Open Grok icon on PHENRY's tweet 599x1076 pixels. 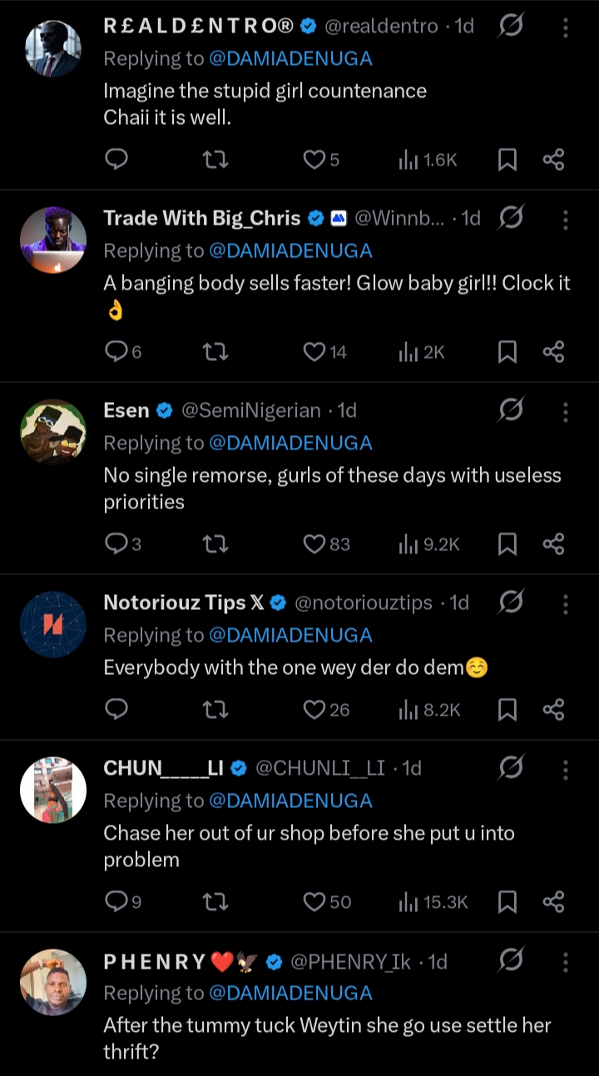[x=511, y=961]
